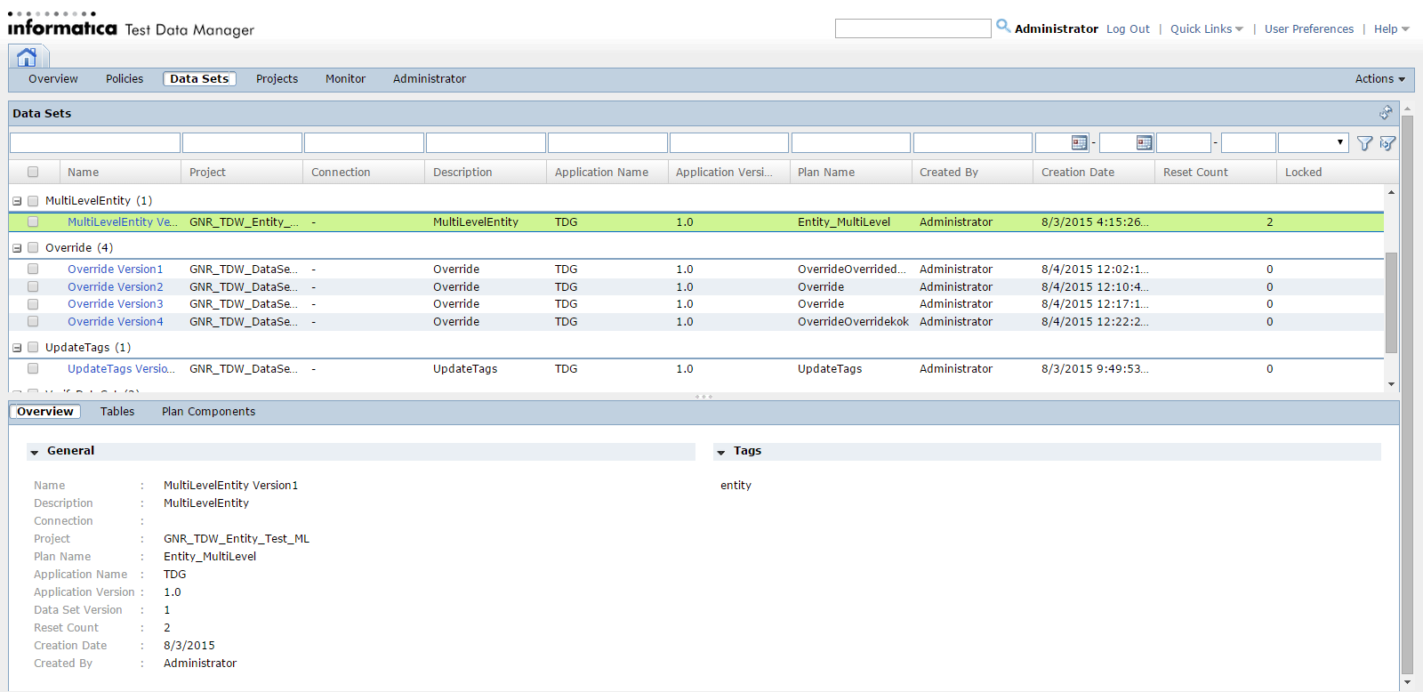This screenshot has width=1423, height=692.
Task: Click the Home icon tab
Action: click(x=27, y=58)
